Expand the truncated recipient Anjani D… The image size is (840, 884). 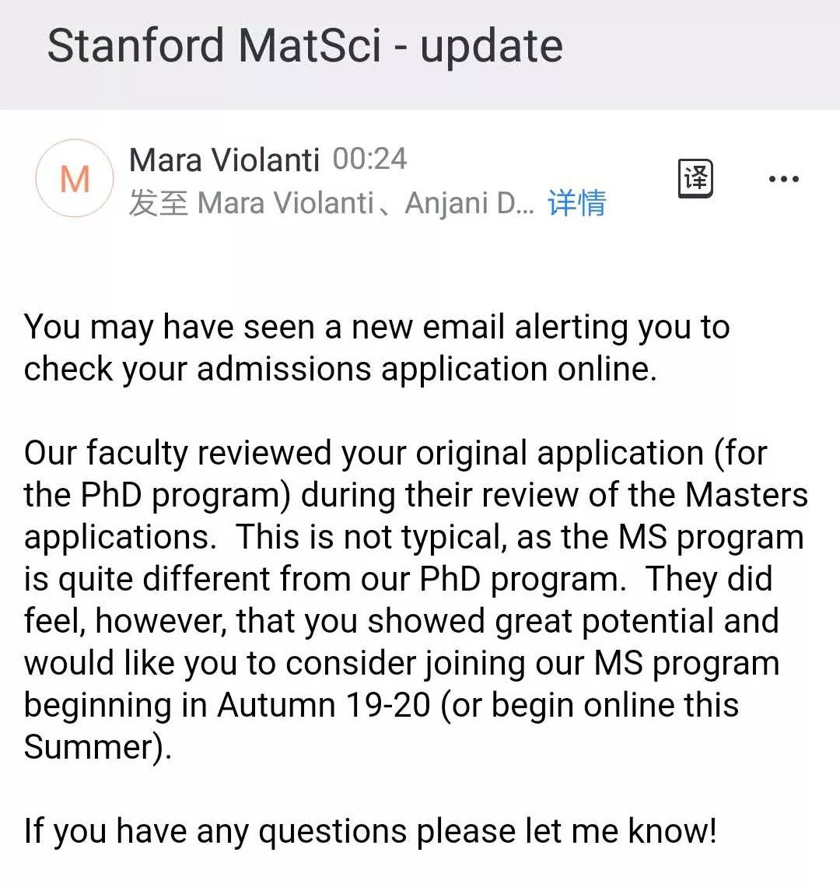(469, 203)
